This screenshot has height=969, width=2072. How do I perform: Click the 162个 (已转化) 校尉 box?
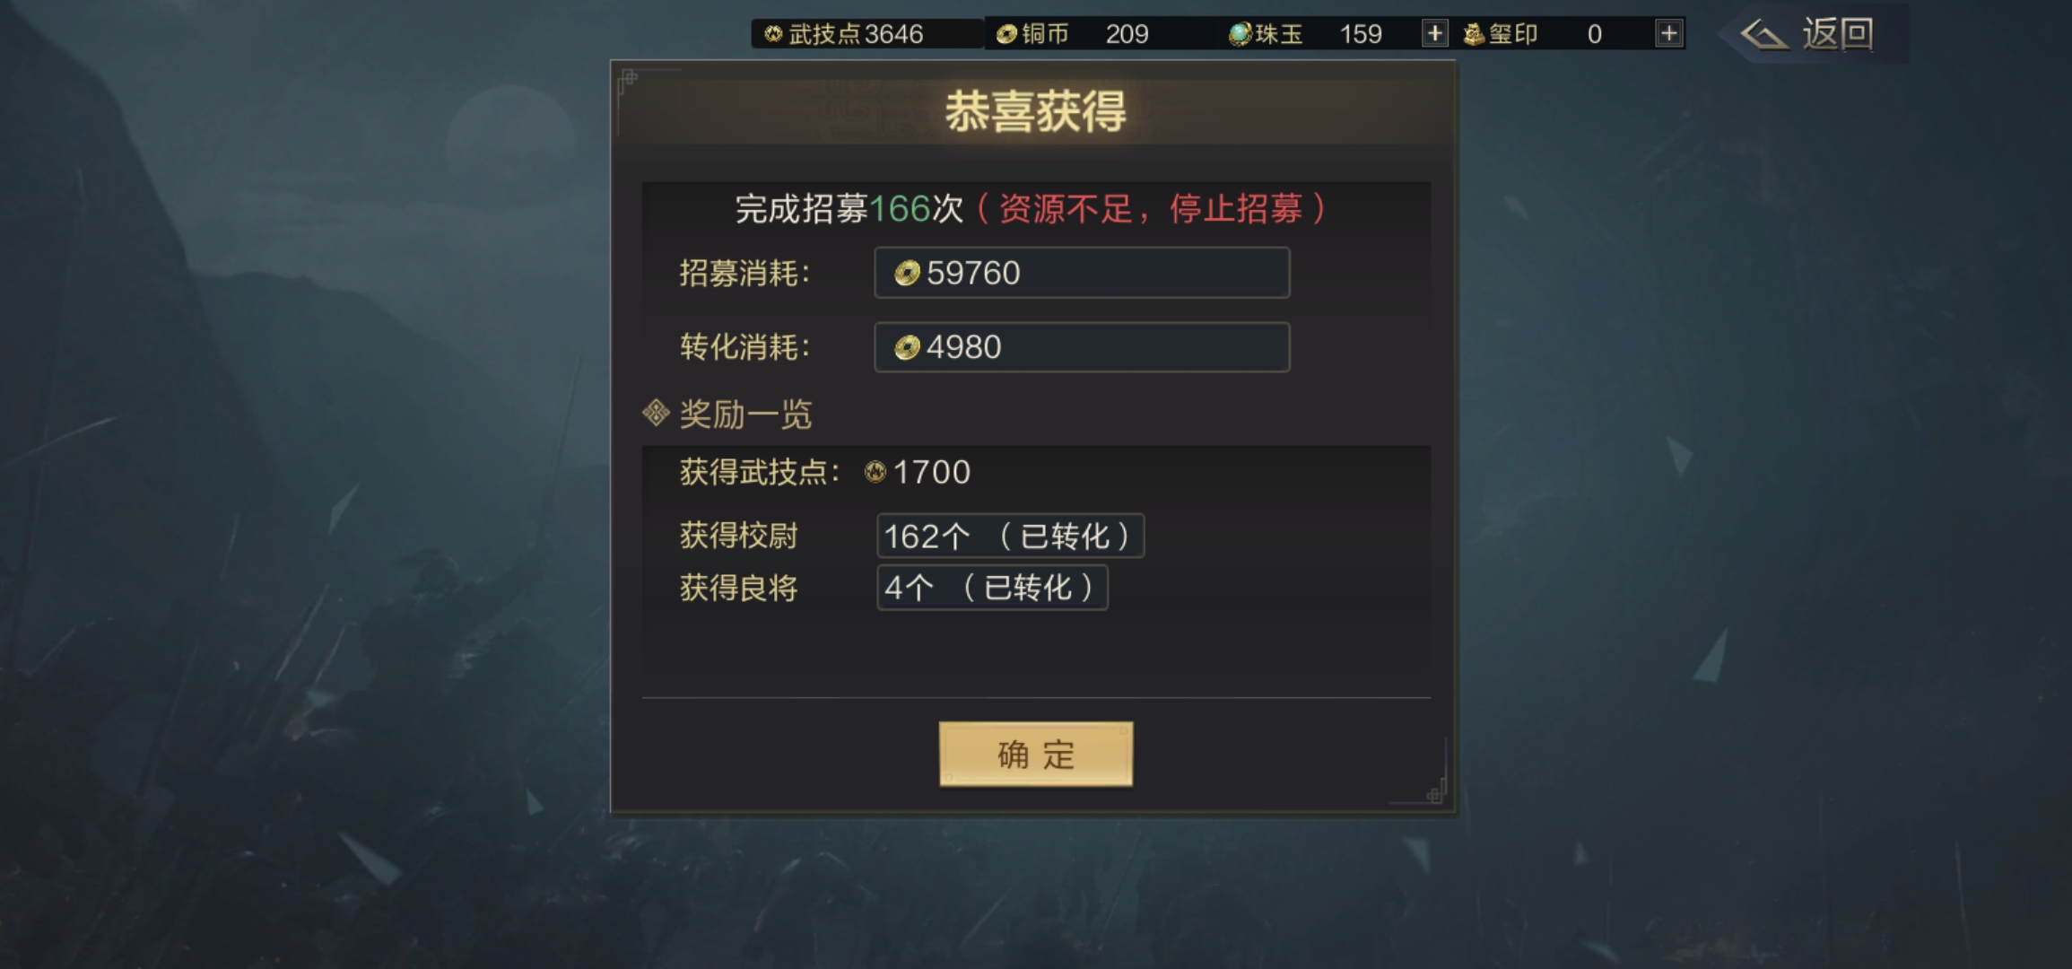[x=1010, y=536]
